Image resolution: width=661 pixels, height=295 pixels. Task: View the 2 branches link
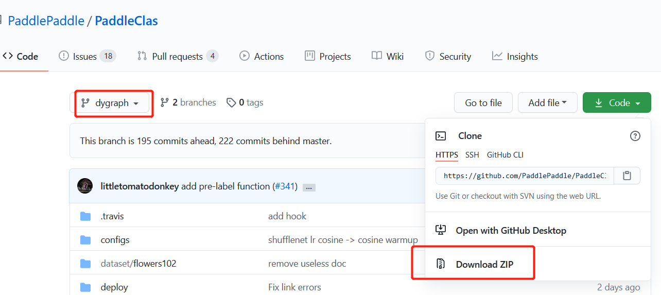188,102
